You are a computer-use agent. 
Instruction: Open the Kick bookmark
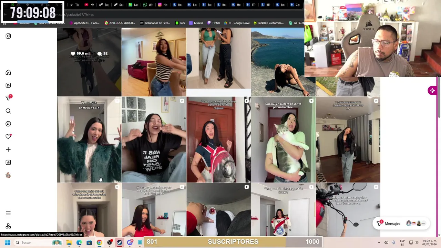180,23
